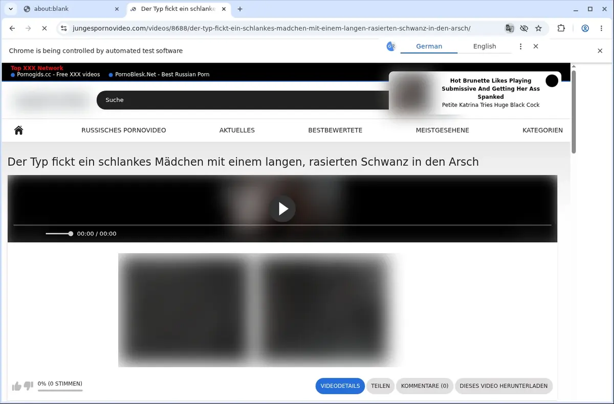The height and width of the screenshot is (404, 614).
Task: Dismiss the automated test software infobar
Action: [600, 51]
